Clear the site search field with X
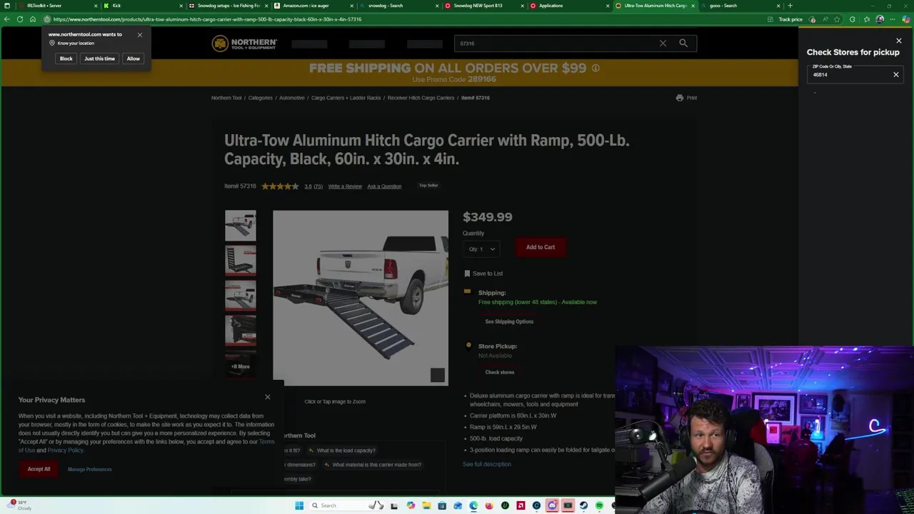 pos(663,44)
